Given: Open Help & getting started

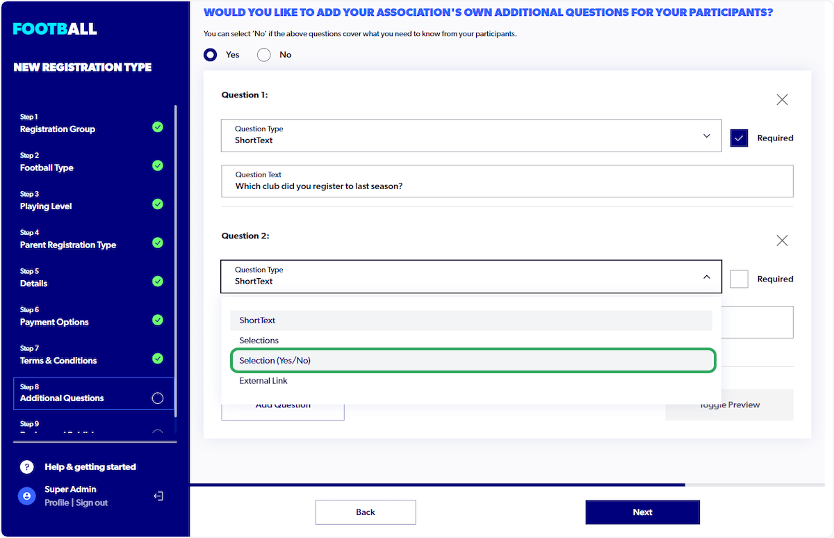Looking at the screenshot, I should tap(90, 467).
